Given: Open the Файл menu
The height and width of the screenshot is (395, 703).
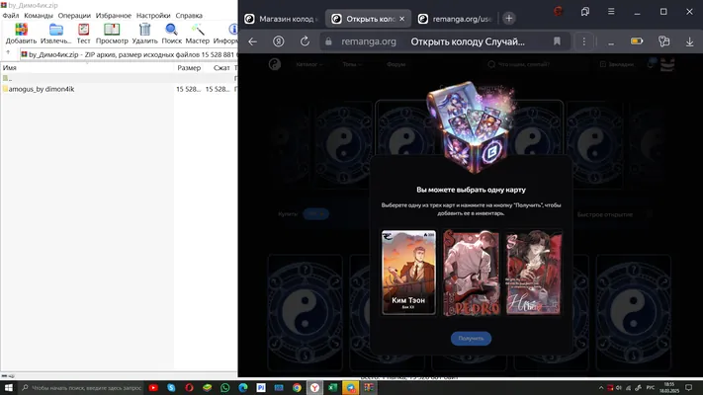Looking at the screenshot, I should point(11,15).
